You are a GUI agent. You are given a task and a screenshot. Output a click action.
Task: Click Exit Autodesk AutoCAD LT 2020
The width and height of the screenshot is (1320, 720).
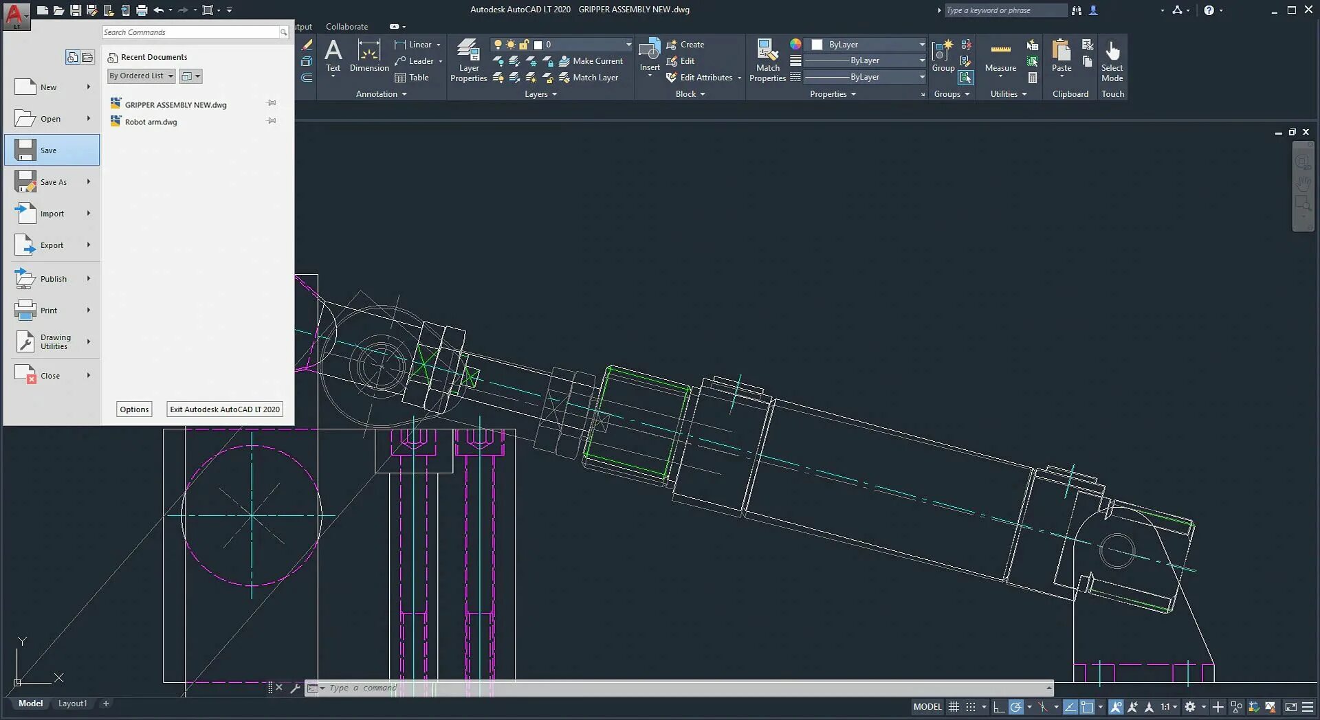click(225, 409)
